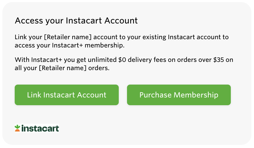Screen dimensions: 254x148
Task: Click the Link Instacart Account button
Action: [66, 95]
